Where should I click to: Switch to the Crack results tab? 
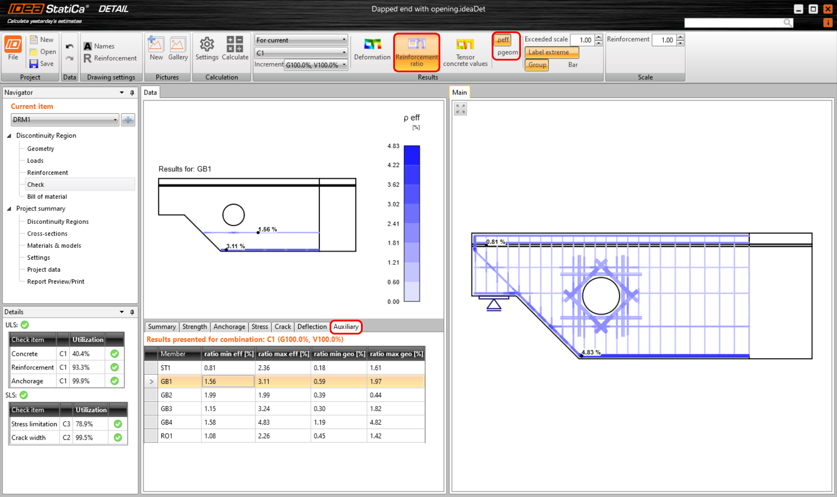point(282,327)
